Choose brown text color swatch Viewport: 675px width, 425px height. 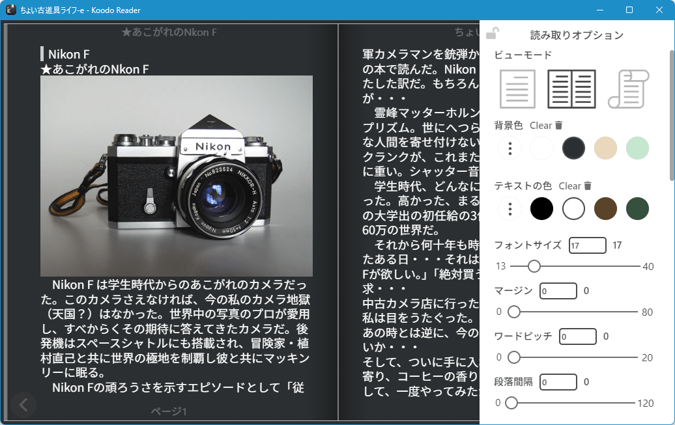point(605,209)
